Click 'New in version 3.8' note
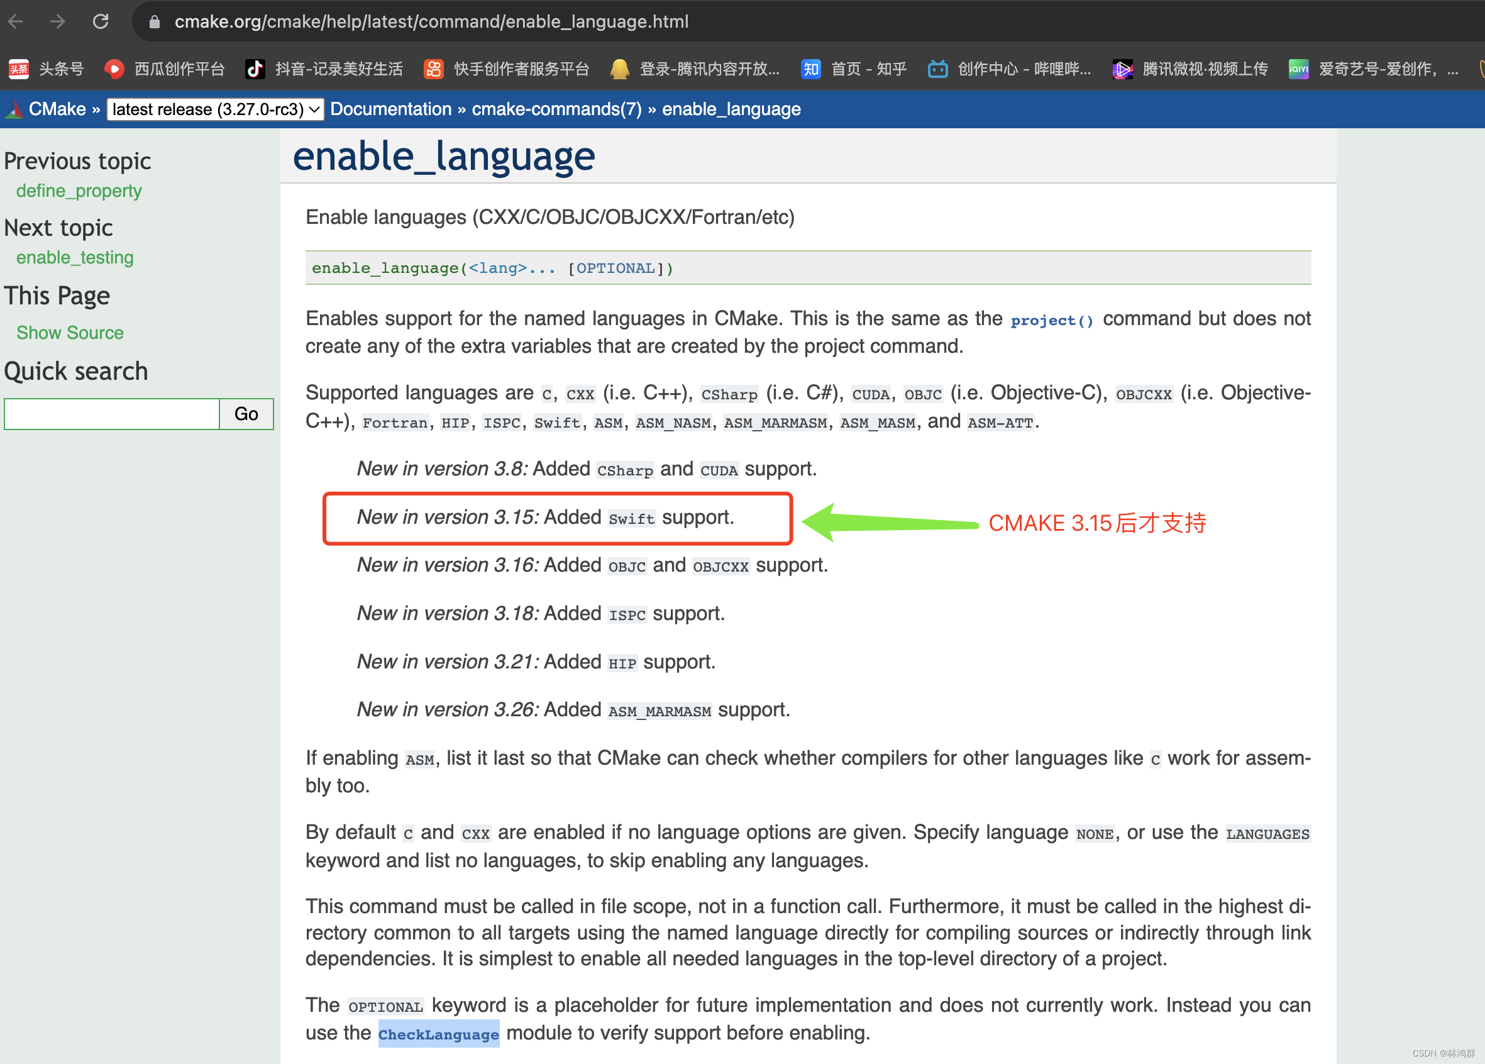Viewport: 1485px width, 1064px height. click(587, 469)
